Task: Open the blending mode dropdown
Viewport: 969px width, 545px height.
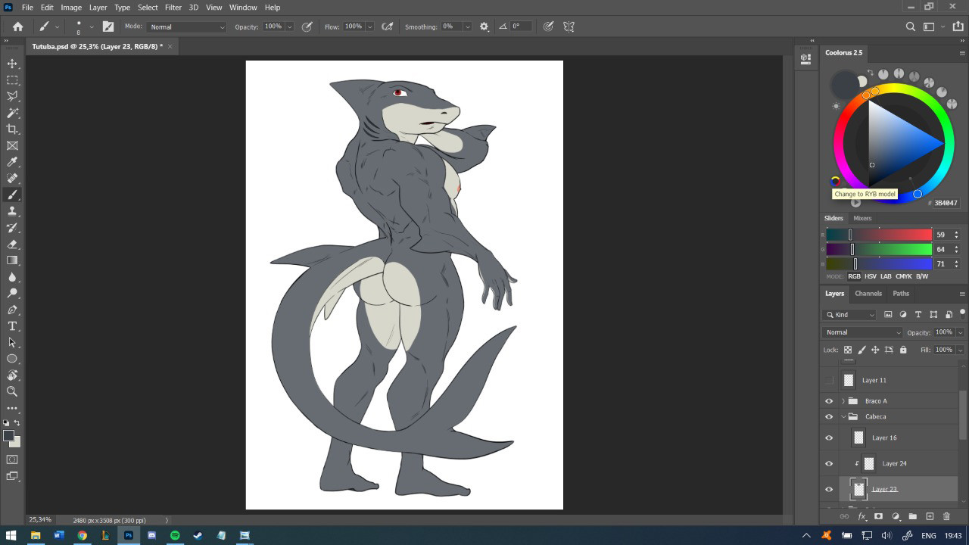Action: click(862, 332)
